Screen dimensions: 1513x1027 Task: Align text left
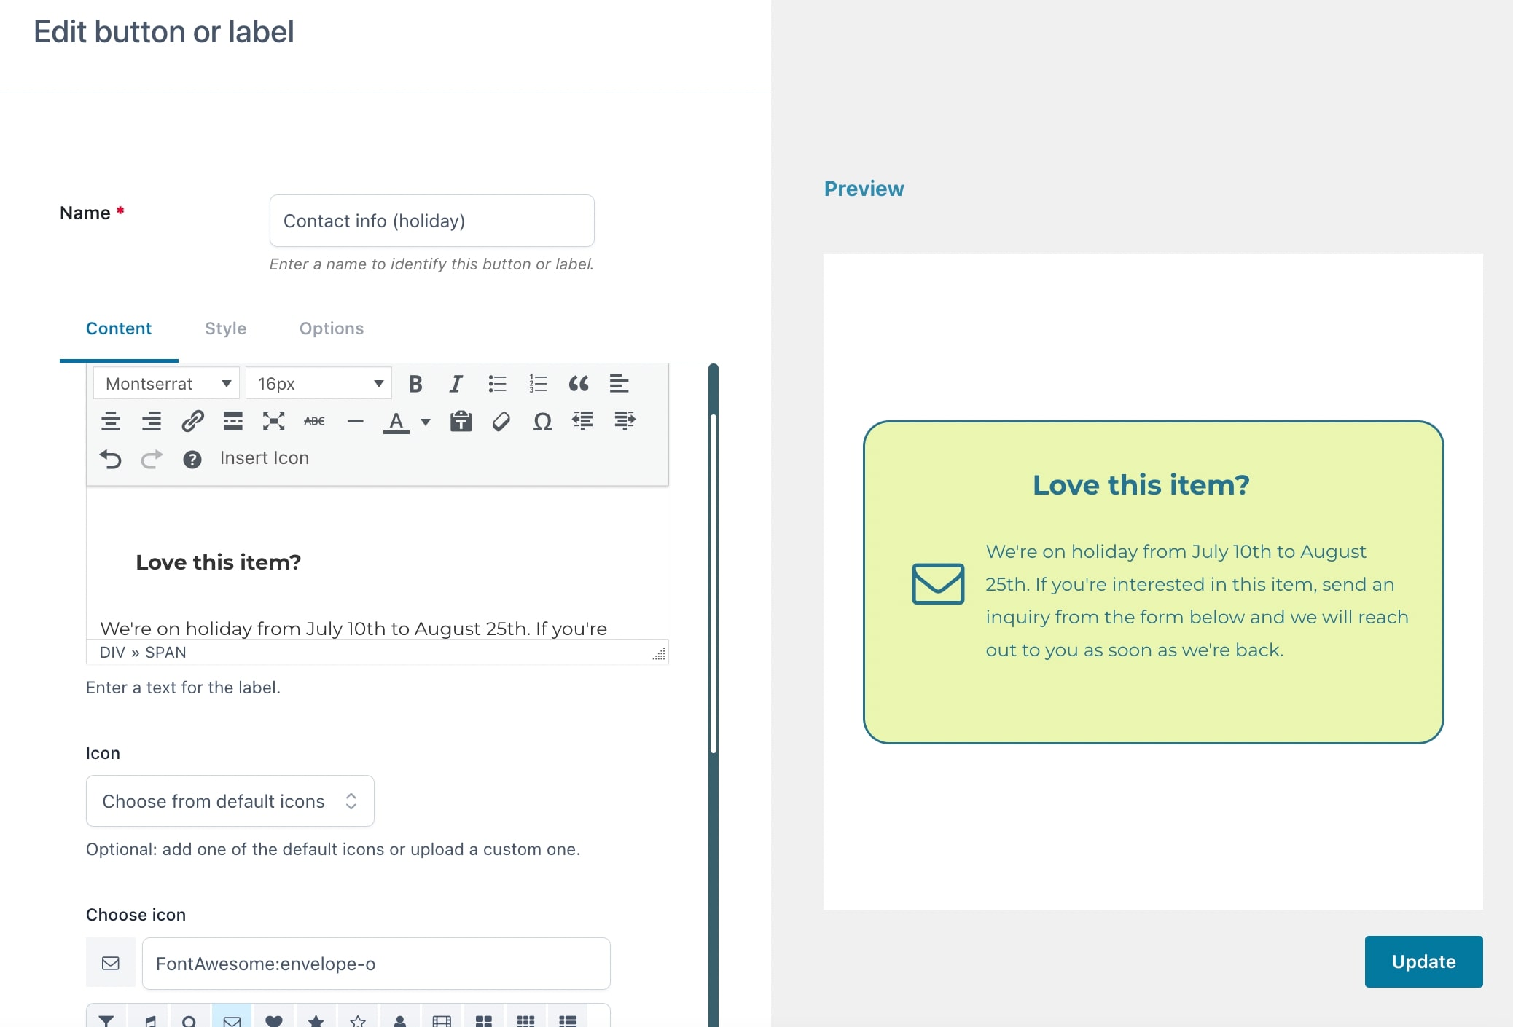619,384
